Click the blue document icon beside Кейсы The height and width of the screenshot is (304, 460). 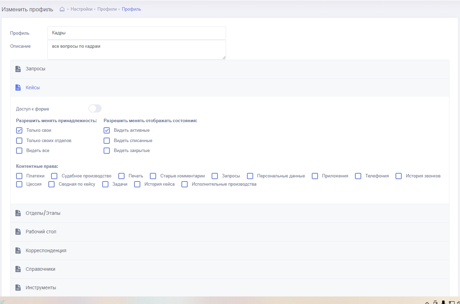pyautogui.click(x=18, y=88)
